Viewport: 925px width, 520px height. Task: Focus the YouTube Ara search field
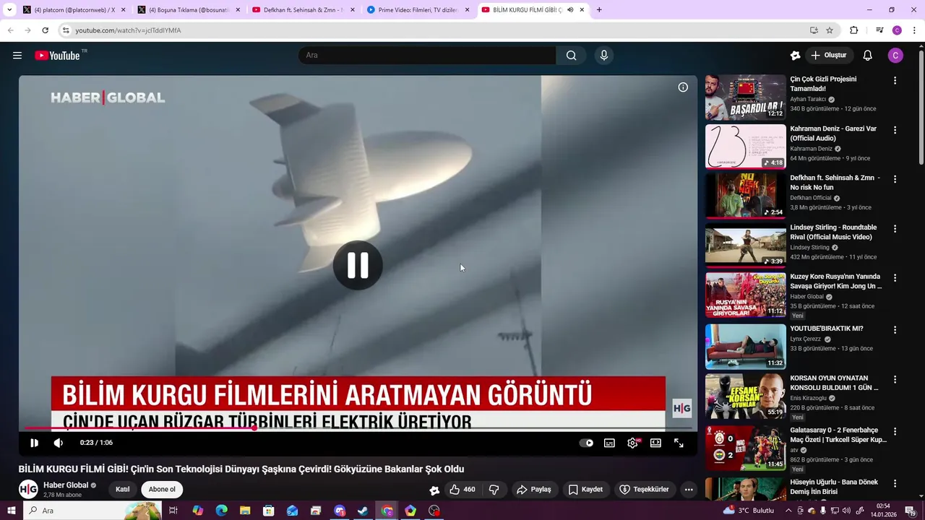(x=427, y=56)
